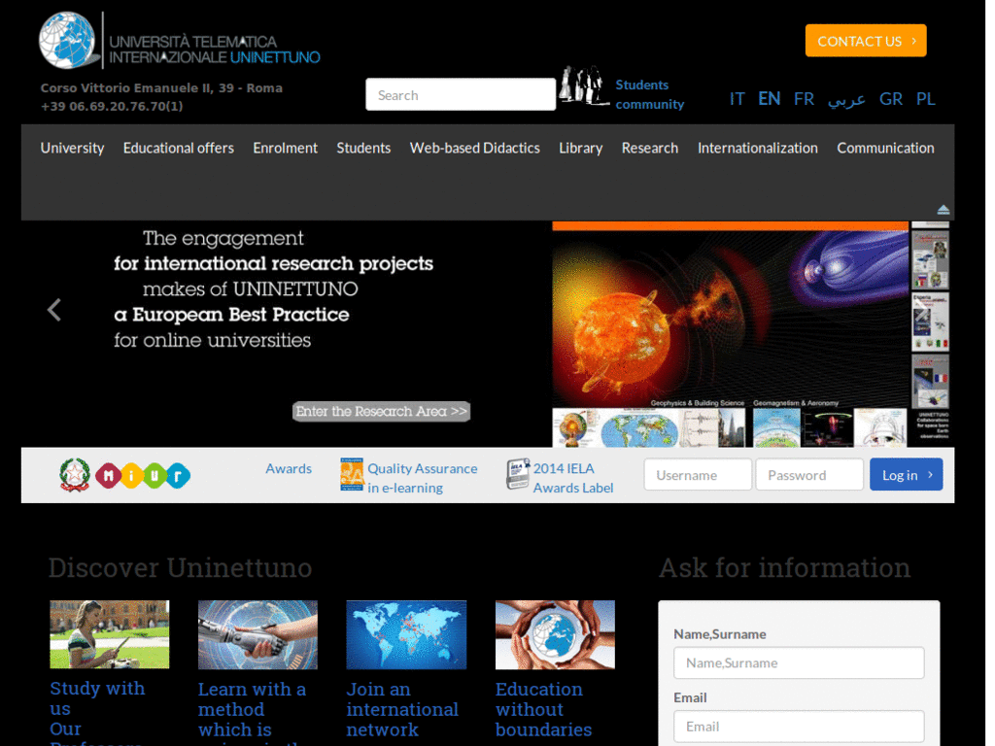Open the Research menu
Viewport: 995px width, 746px height.
[x=650, y=148]
